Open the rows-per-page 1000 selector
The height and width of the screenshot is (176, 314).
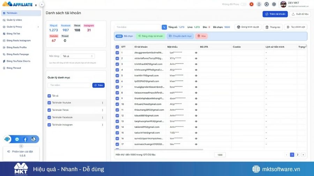219,155
